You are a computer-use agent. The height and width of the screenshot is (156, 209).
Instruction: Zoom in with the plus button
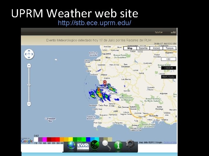(x=29, y=66)
